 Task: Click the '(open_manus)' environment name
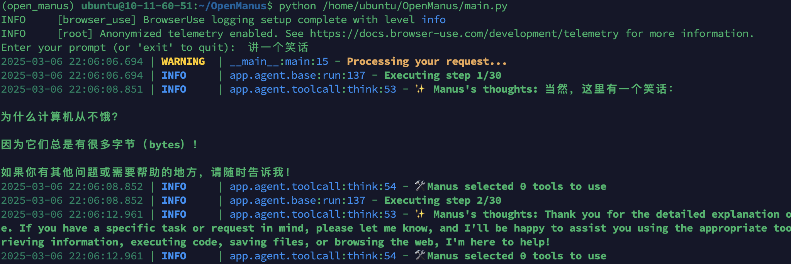[37, 6]
